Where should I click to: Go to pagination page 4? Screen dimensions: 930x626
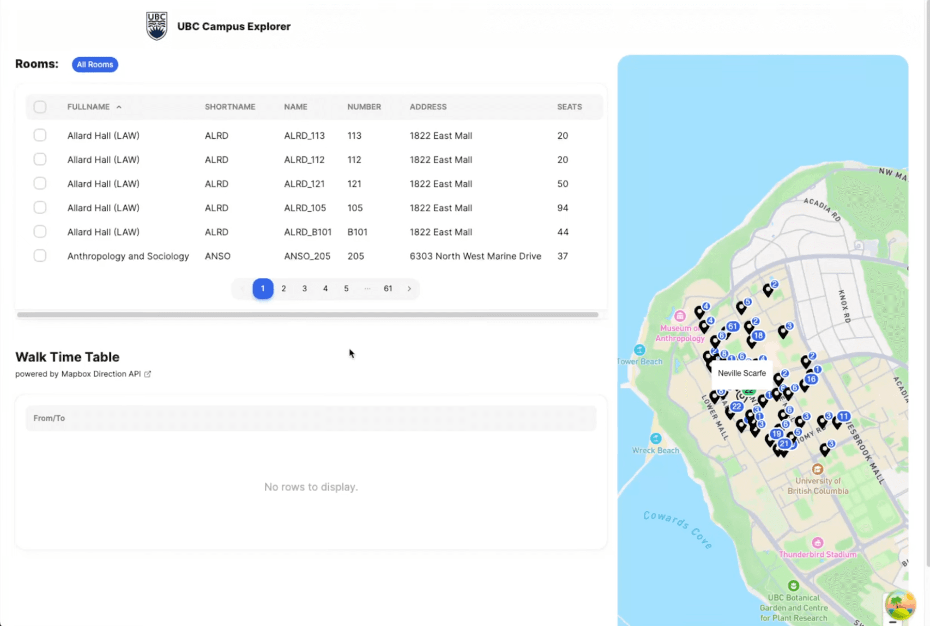[325, 289]
